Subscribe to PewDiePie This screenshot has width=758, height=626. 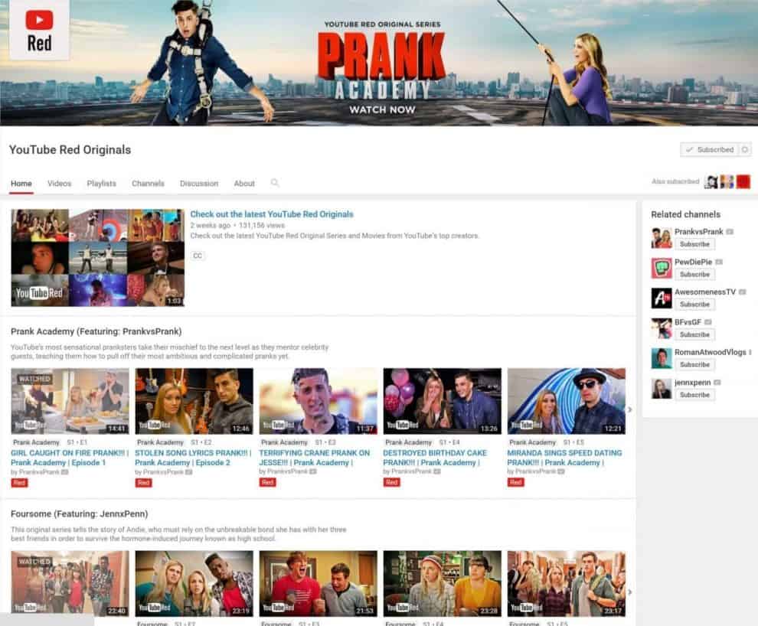(694, 275)
